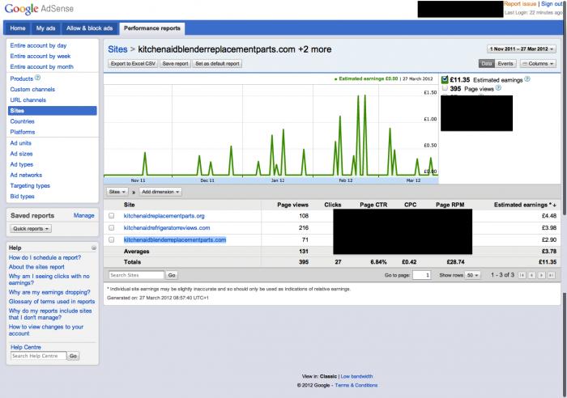
Task: Open URL channels report
Action: (x=28, y=100)
